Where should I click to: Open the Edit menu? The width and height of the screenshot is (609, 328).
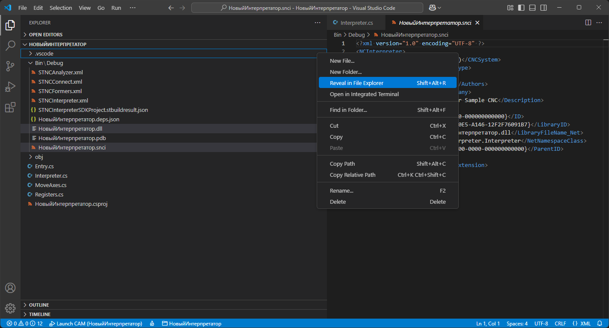[x=38, y=8]
